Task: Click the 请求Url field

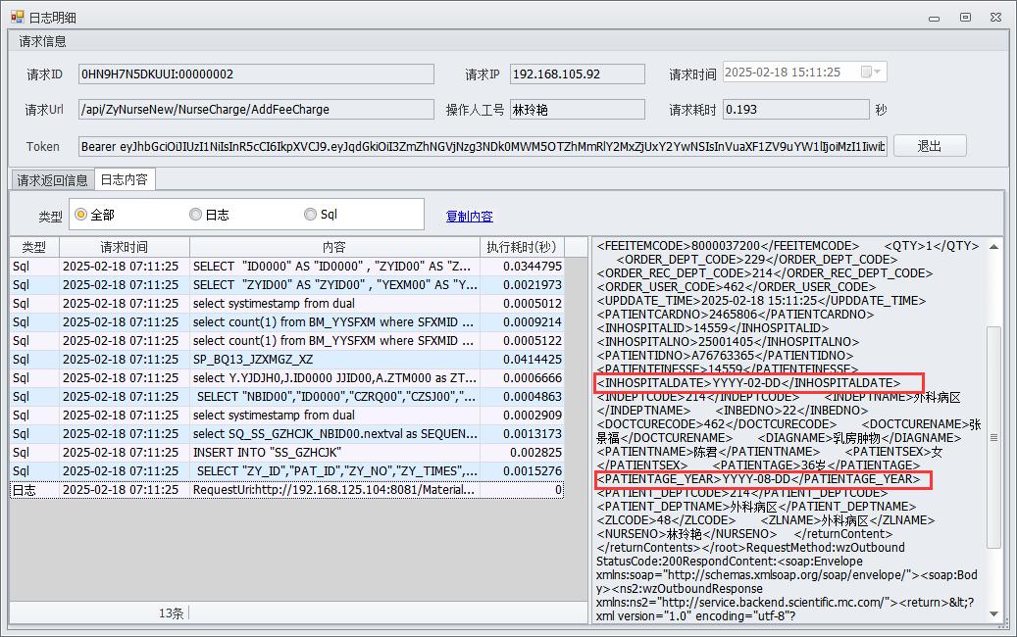Action: (256, 110)
